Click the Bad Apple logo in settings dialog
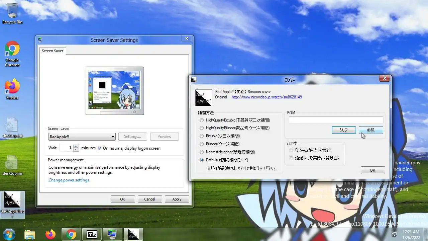 coord(203,98)
